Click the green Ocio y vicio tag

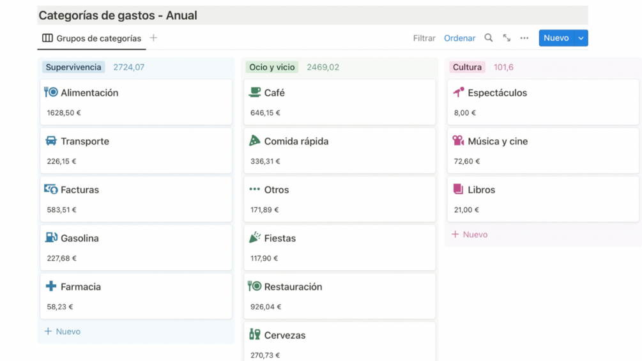[x=272, y=67]
